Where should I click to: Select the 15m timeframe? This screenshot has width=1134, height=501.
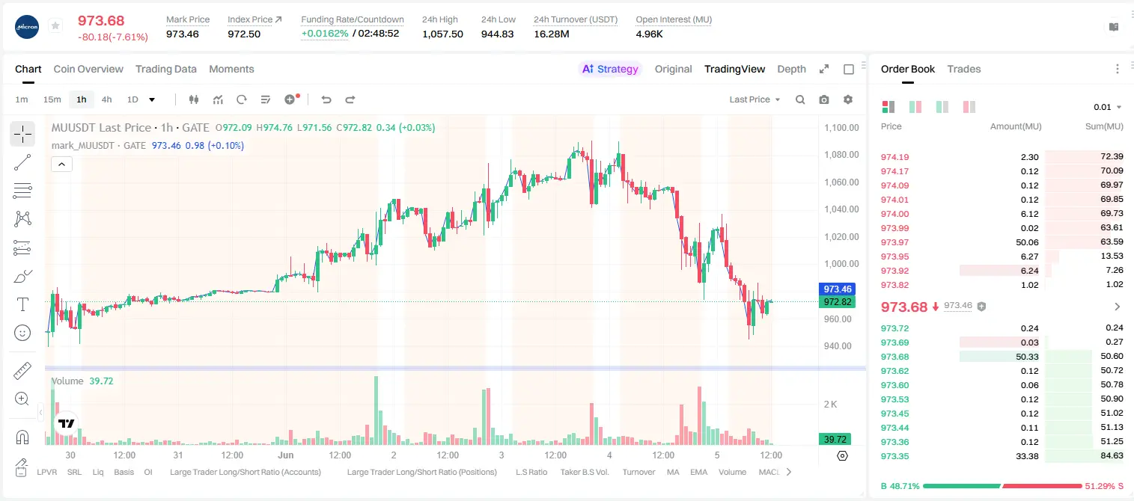pos(52,99)
